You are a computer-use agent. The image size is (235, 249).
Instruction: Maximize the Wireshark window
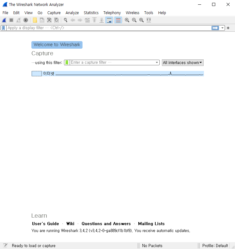point(214,4)
